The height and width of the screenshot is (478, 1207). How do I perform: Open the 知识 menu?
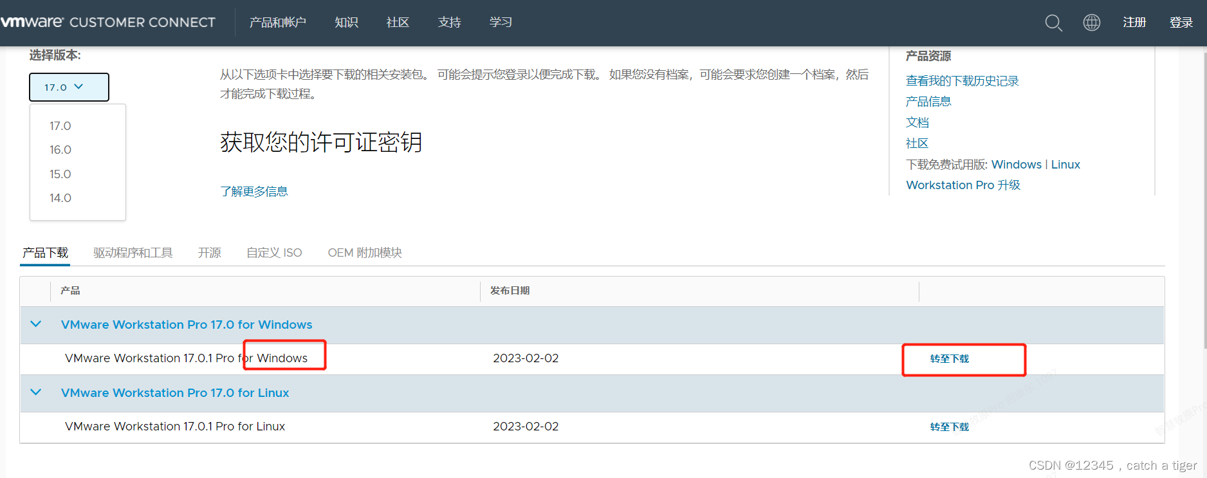(346, 23)
